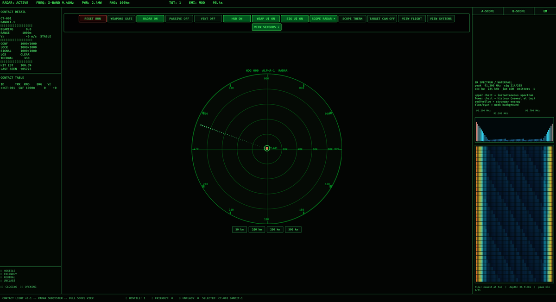
Task: Toggle WEAP UI ON
Action: 265,19
